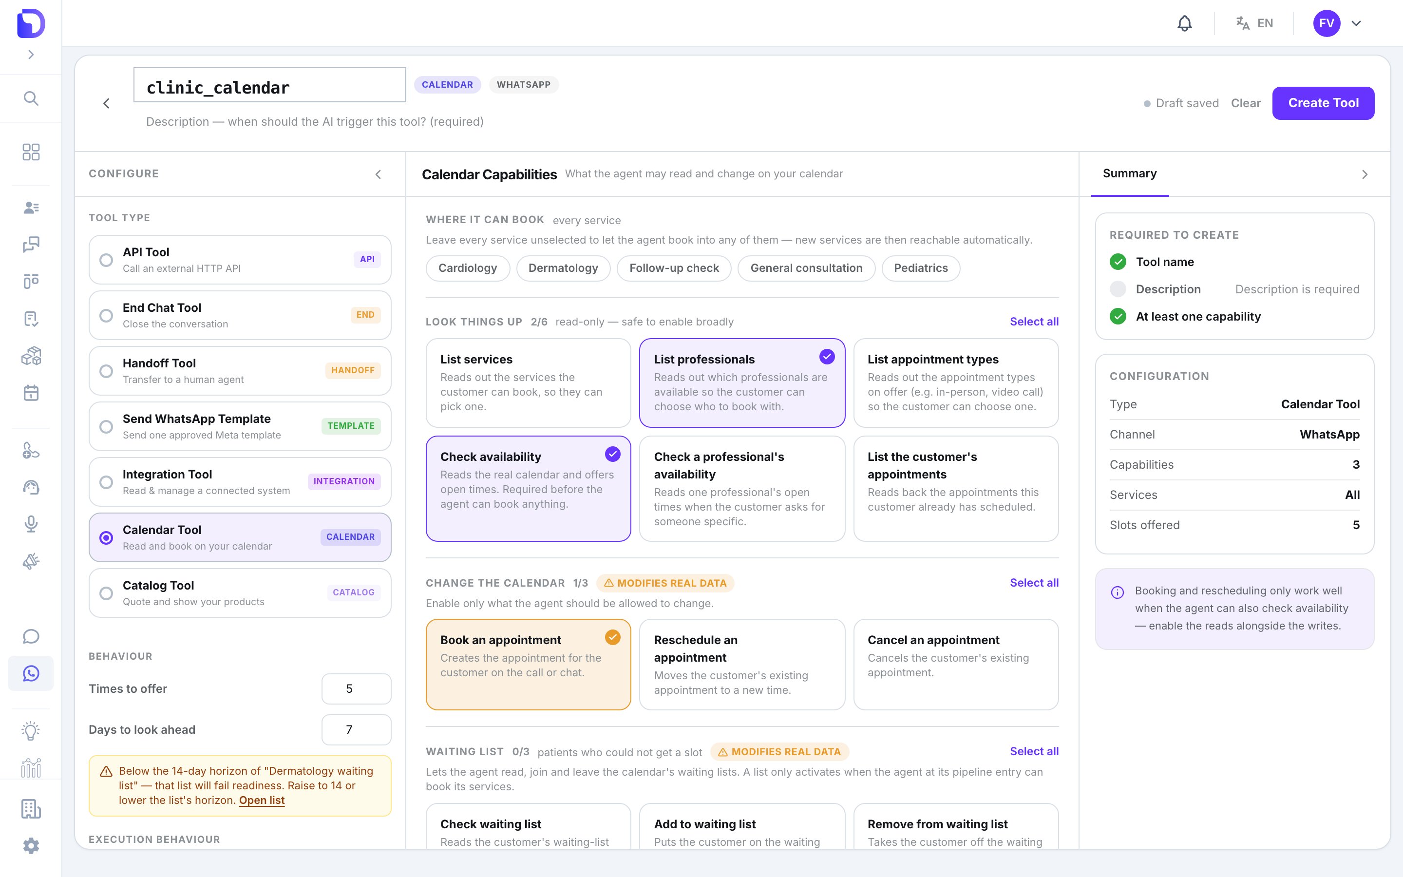Open the stacked boxes products icon
Viewport: 1403px width, 877px height.
[x=31, y=356]
